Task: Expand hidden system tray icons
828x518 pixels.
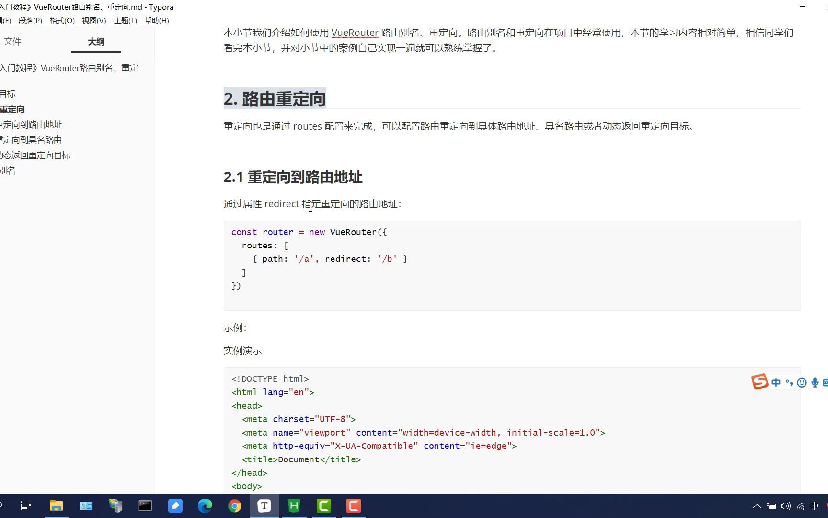Action: pos(757,506)
